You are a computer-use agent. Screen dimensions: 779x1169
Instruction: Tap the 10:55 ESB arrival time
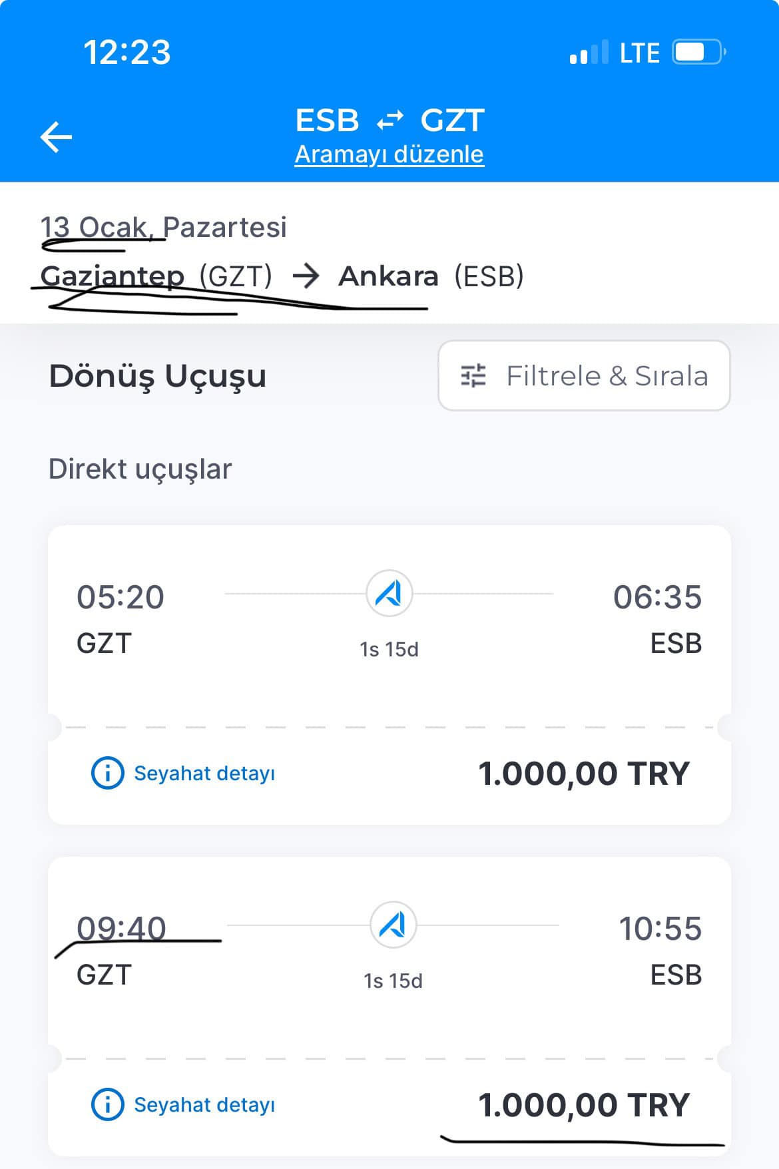click(660, 929)
